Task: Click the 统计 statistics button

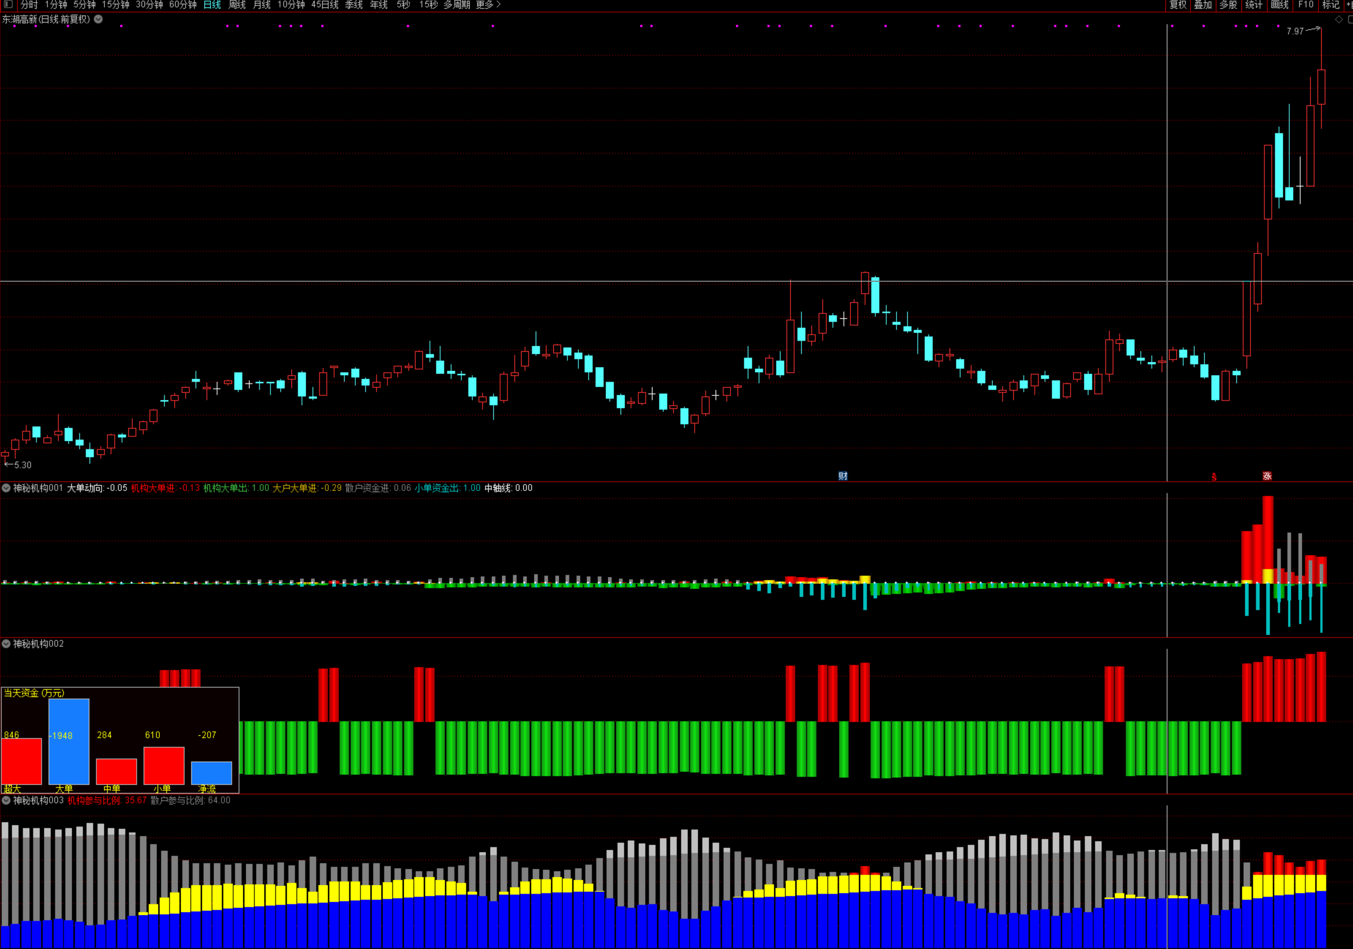Action: click(x=1254, y=5)
